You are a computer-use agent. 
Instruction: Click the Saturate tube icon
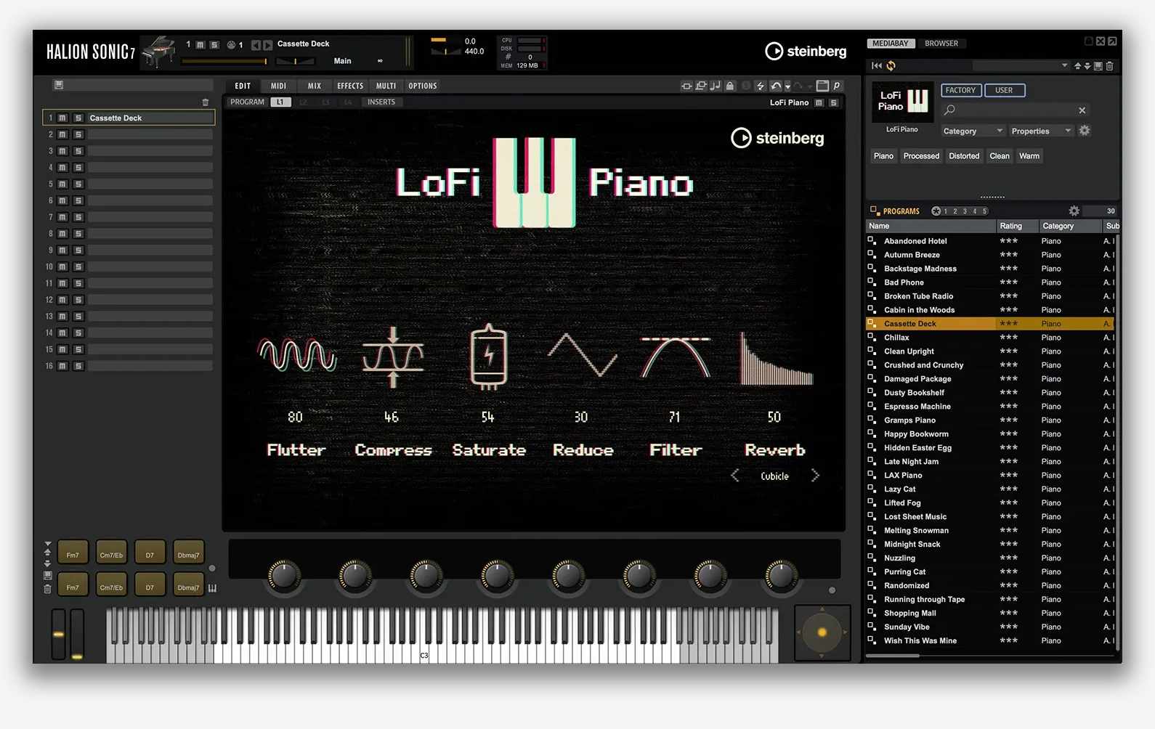(489, 355)
